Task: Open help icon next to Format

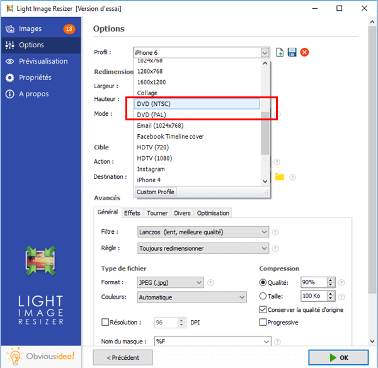Action: click(x=210, y=282)
